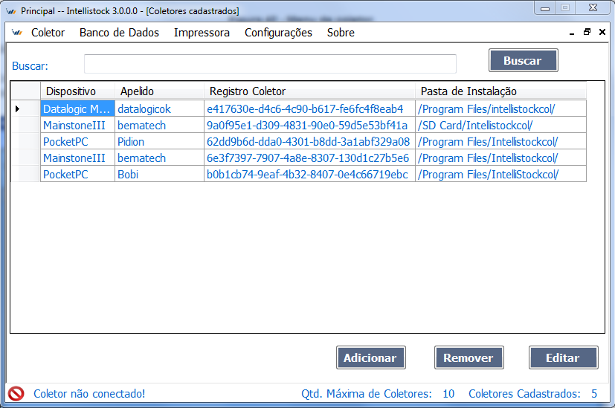Click the app icon in the menu bar
Viewport: 615px width, 408px height.
(17, 33)
